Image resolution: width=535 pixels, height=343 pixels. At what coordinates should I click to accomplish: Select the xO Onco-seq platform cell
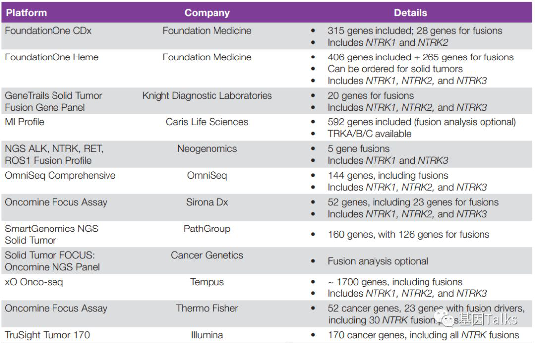coord(34,282)
